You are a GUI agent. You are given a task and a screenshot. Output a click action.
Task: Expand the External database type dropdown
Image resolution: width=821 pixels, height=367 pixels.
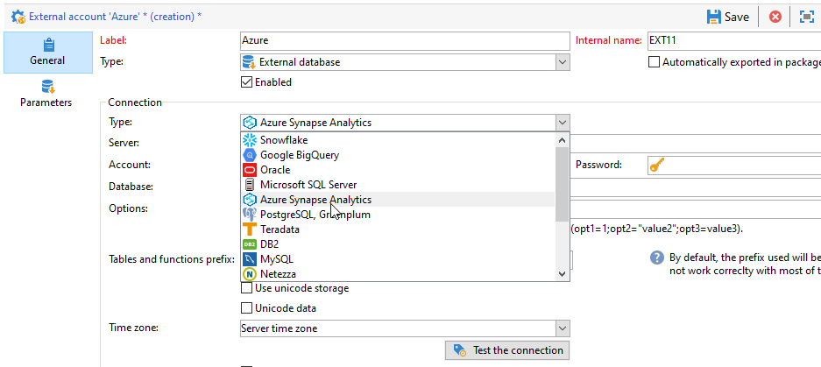562,62
